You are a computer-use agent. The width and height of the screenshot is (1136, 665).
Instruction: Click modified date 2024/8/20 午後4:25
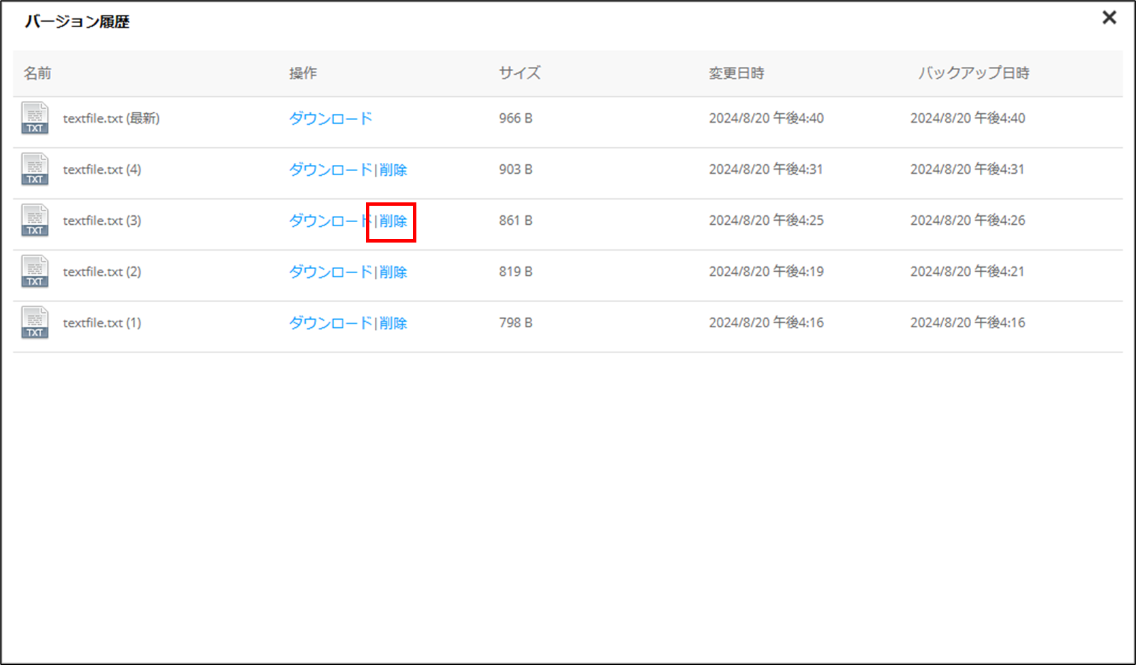766,220
